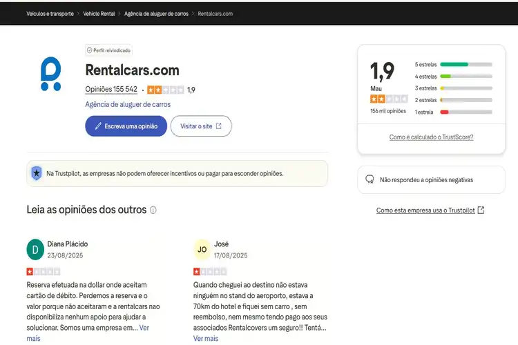
Task: Click the large 1,9 TrustScore number
Action: pyautogui.click(x=382, y=71)
